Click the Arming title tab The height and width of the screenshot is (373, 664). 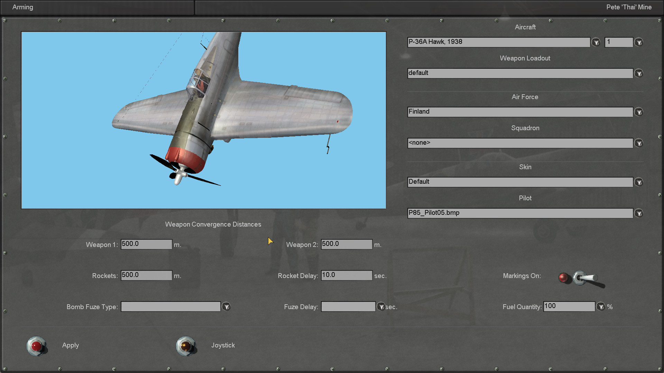(23, 7)
